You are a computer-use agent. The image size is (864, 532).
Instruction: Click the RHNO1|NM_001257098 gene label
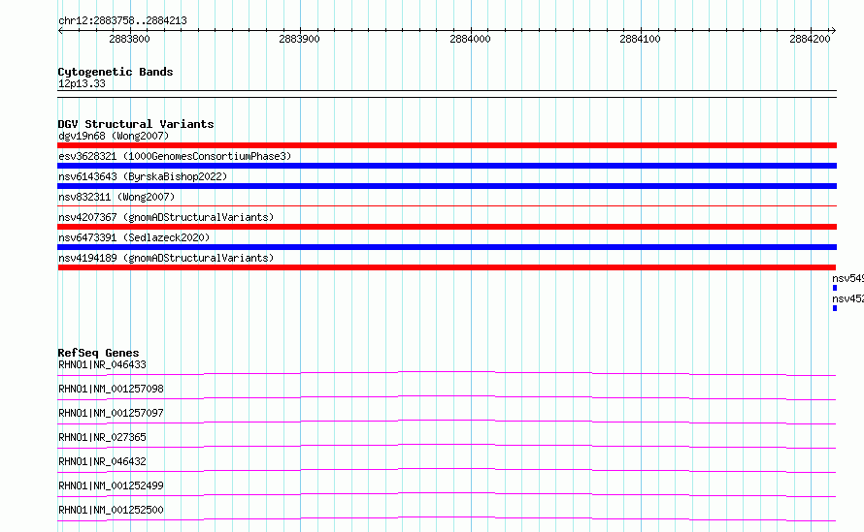111,389
